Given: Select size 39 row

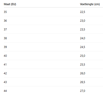Looking at the screenshot, I should (x=53, y=47).
